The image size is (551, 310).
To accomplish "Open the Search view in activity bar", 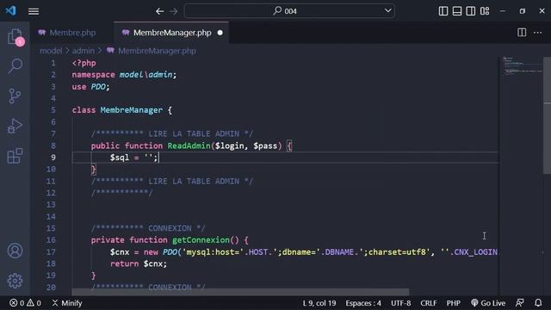I will click(x=15, y=66).
